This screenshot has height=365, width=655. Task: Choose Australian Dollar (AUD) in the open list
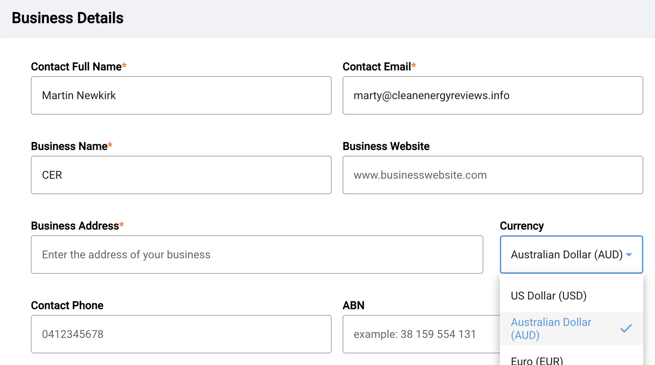point(551,328)
